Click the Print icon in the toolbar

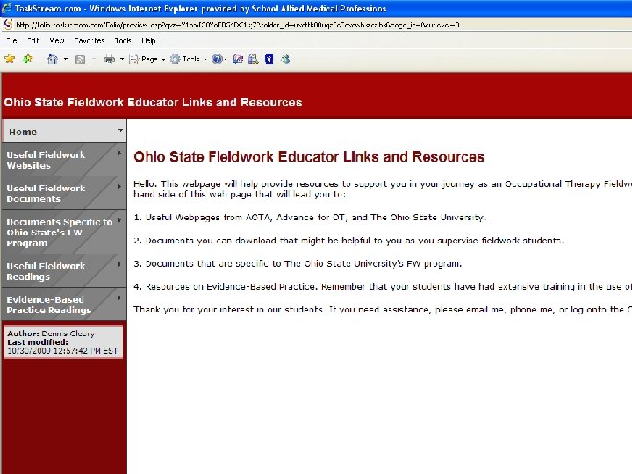[x=109, y=60]
